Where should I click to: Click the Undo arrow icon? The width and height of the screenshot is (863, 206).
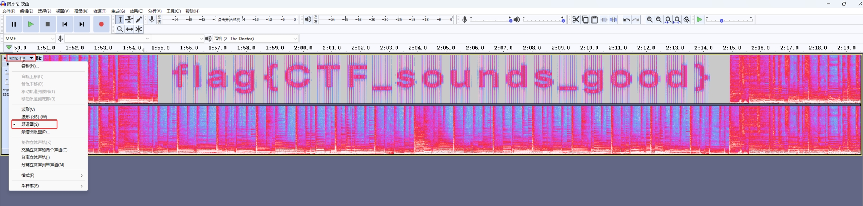[626, 20]
